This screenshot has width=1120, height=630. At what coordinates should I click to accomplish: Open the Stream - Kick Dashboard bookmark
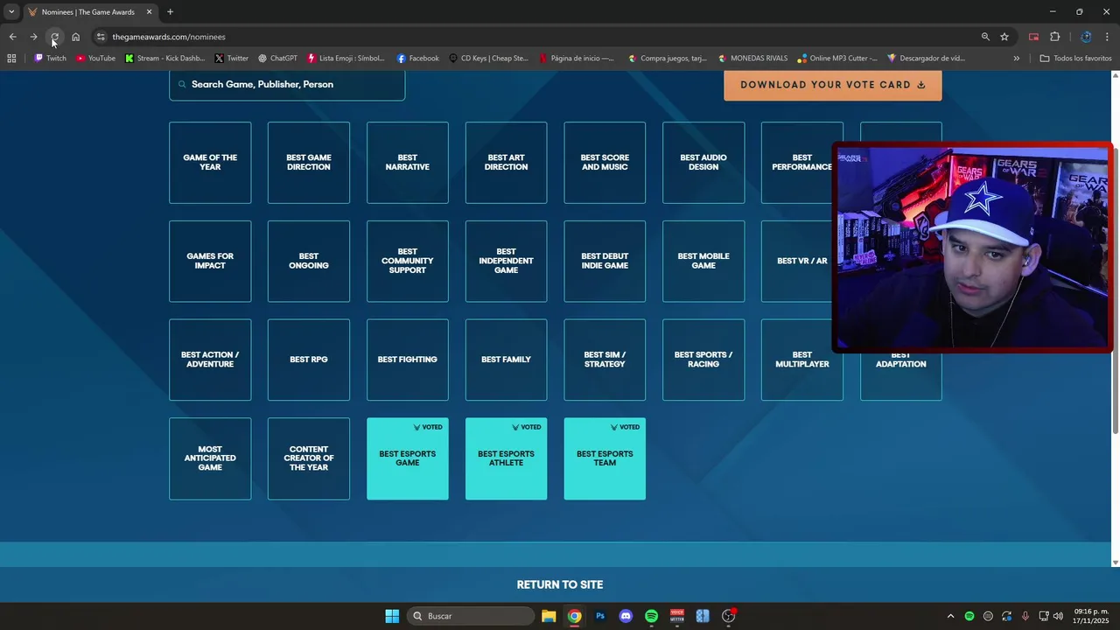[164, 59]
